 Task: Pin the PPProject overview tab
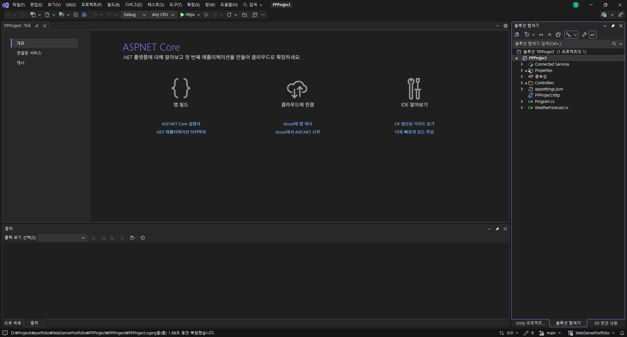[x=37, y=26]
